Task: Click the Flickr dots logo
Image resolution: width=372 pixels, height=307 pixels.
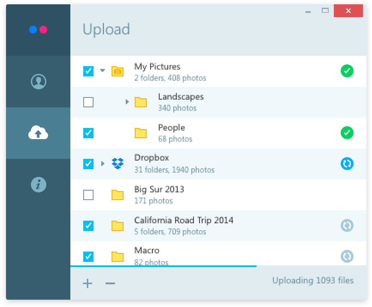Action: coord(38,29)
